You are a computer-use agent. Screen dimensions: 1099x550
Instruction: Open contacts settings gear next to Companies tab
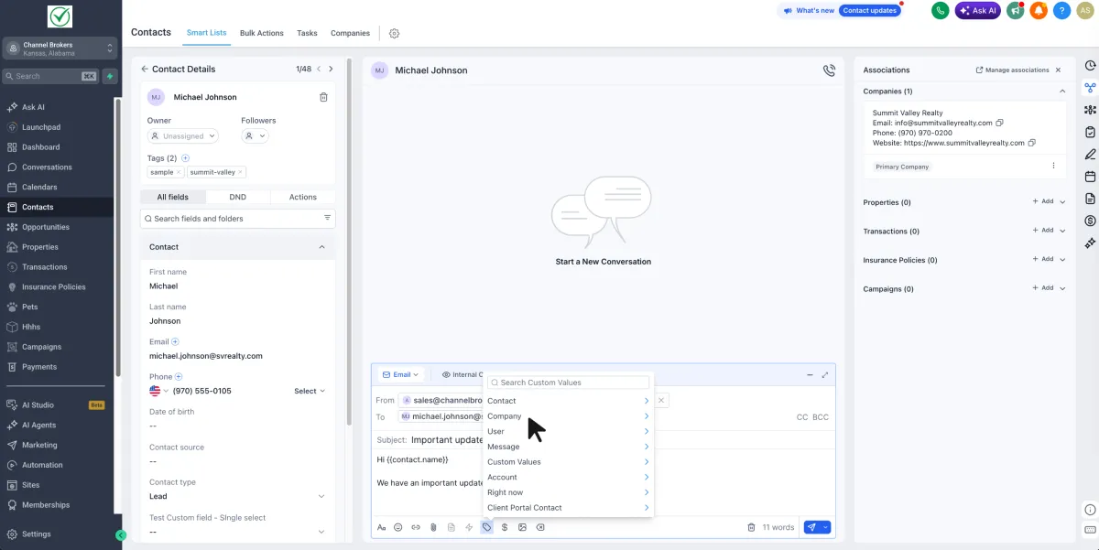[x=394, y=33]
